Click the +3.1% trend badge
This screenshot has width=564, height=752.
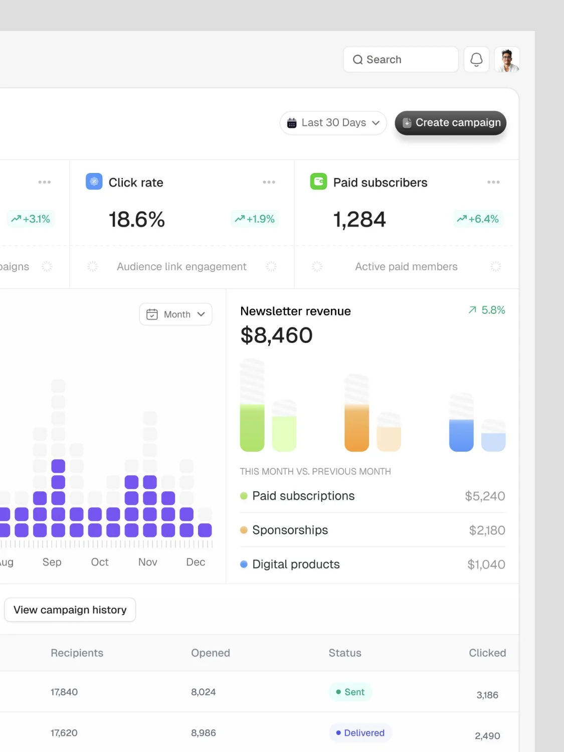pos(31,219)
